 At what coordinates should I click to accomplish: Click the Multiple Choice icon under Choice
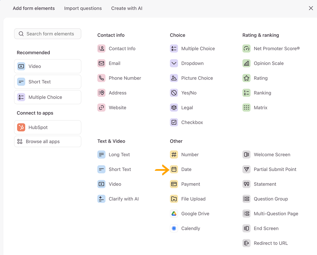[x=174, y=49]
